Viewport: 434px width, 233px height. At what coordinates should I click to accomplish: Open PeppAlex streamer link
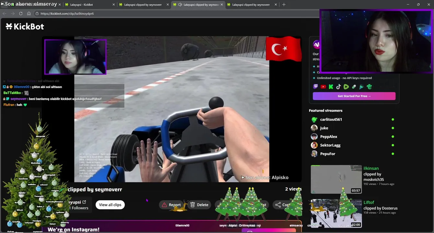pyautogui.click(x=329, y=137)
